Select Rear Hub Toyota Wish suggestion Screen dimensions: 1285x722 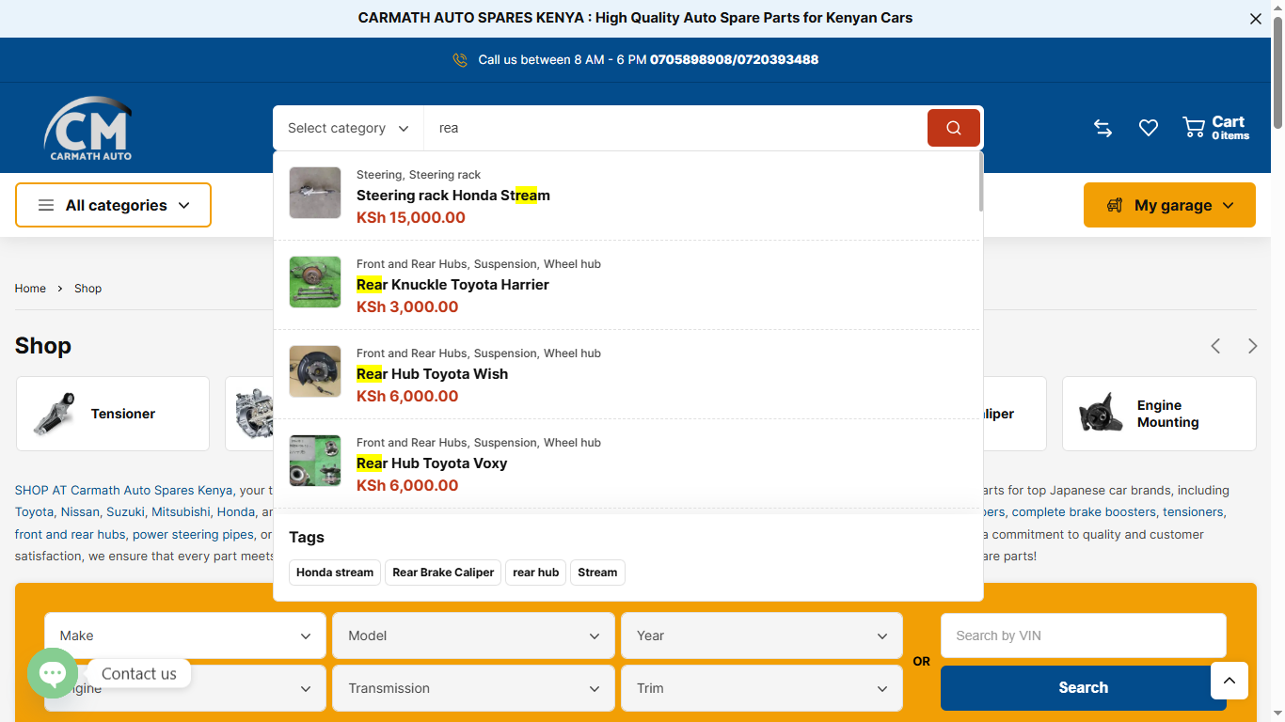(432, 374)
